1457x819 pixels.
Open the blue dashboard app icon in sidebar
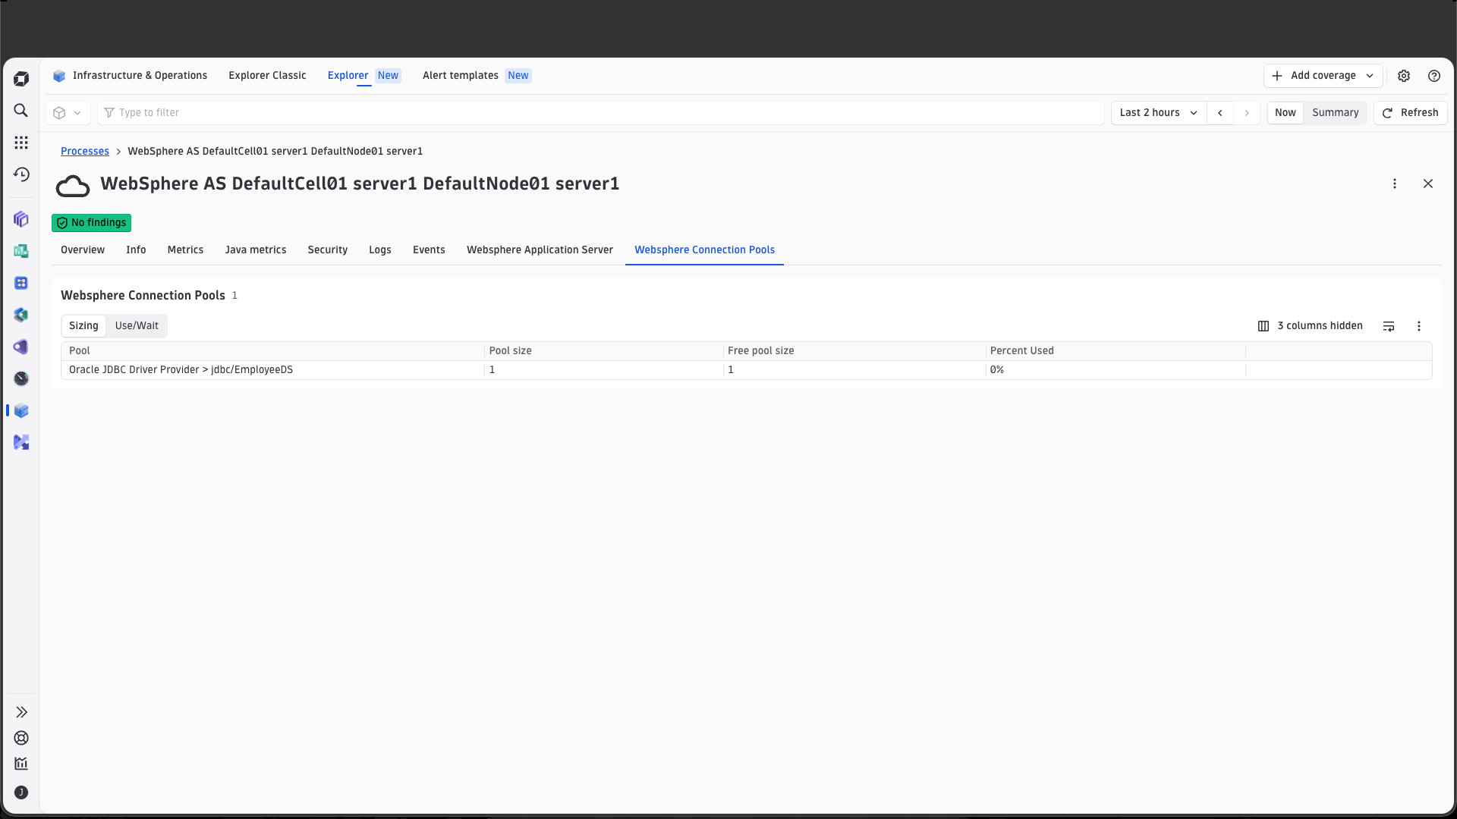point(21,283)
